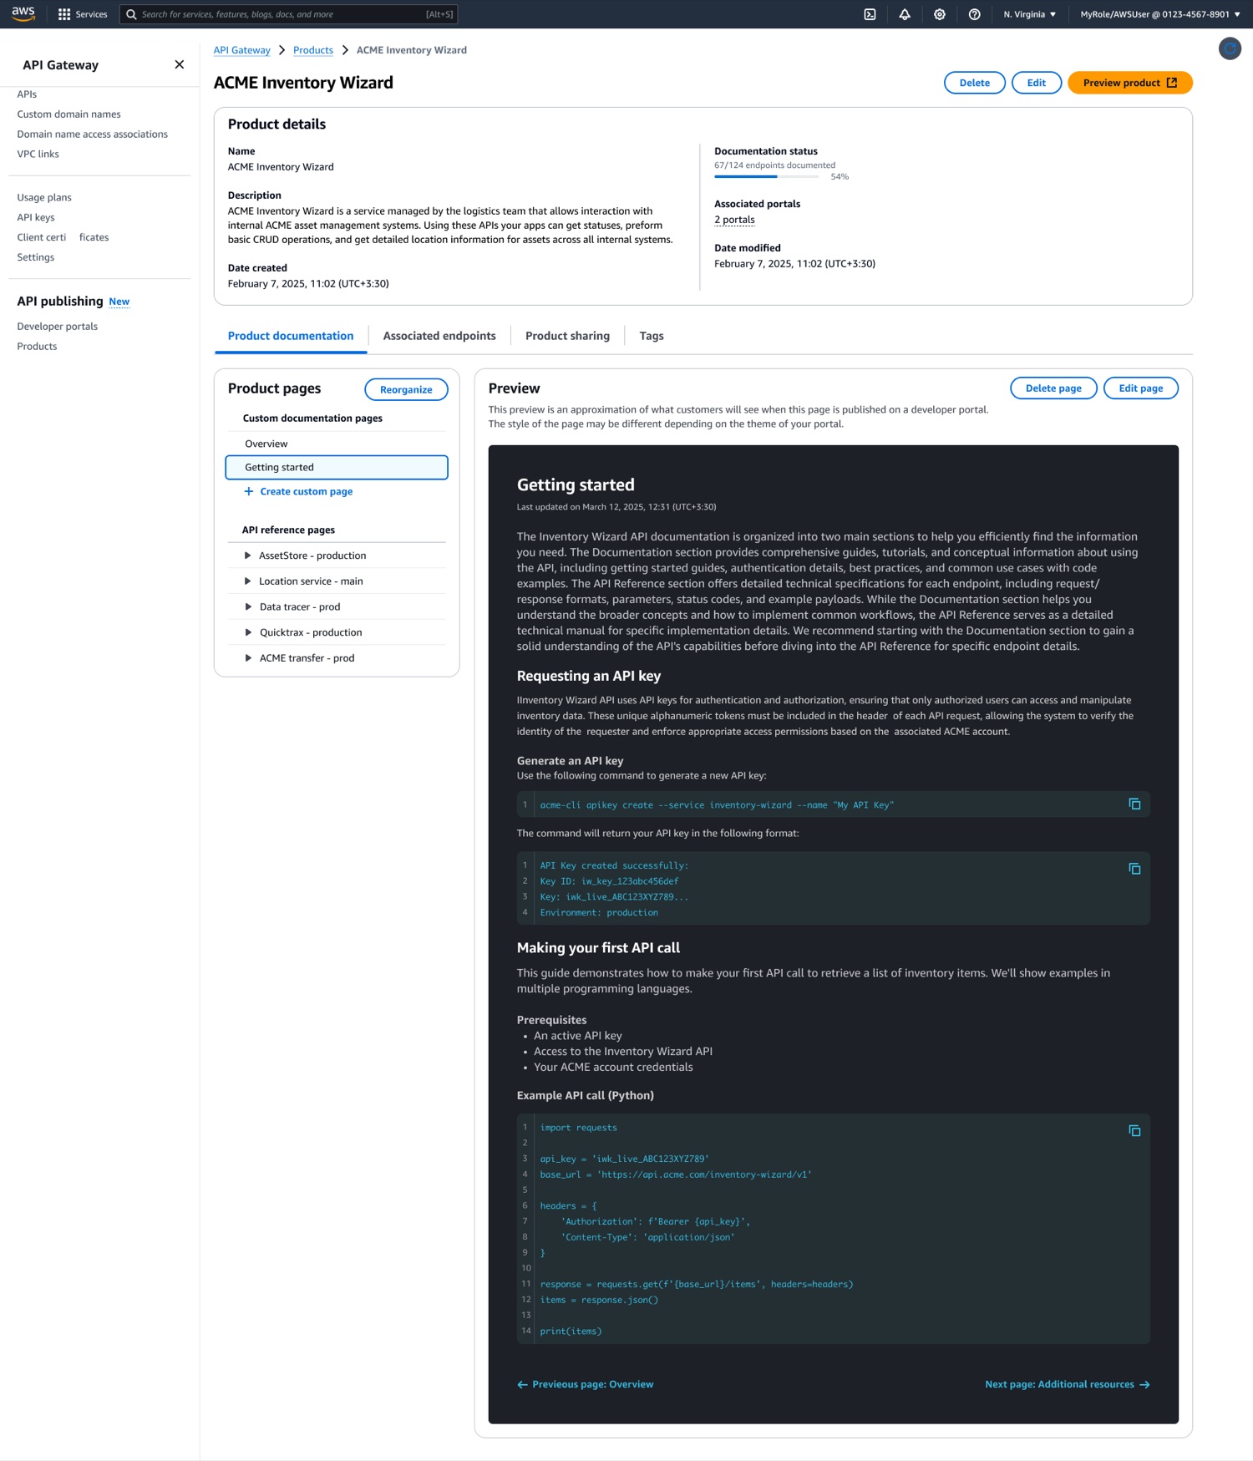The height and width of the screenshot is (1461, 1253).
Task: Open API keys in sidebar
Action: pos(36,218)
